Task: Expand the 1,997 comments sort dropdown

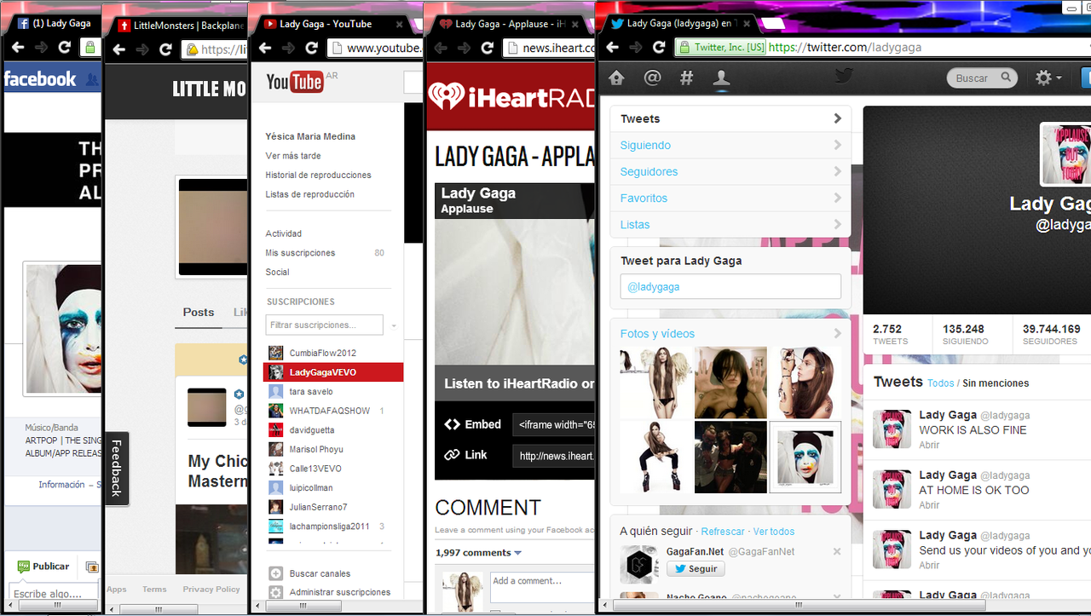Action: pyautogui.click(x=517, y=553)
